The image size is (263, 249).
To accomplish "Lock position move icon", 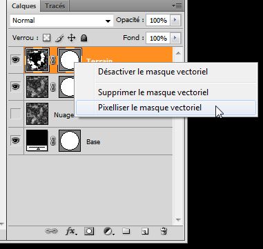I will tap(71, 38).
